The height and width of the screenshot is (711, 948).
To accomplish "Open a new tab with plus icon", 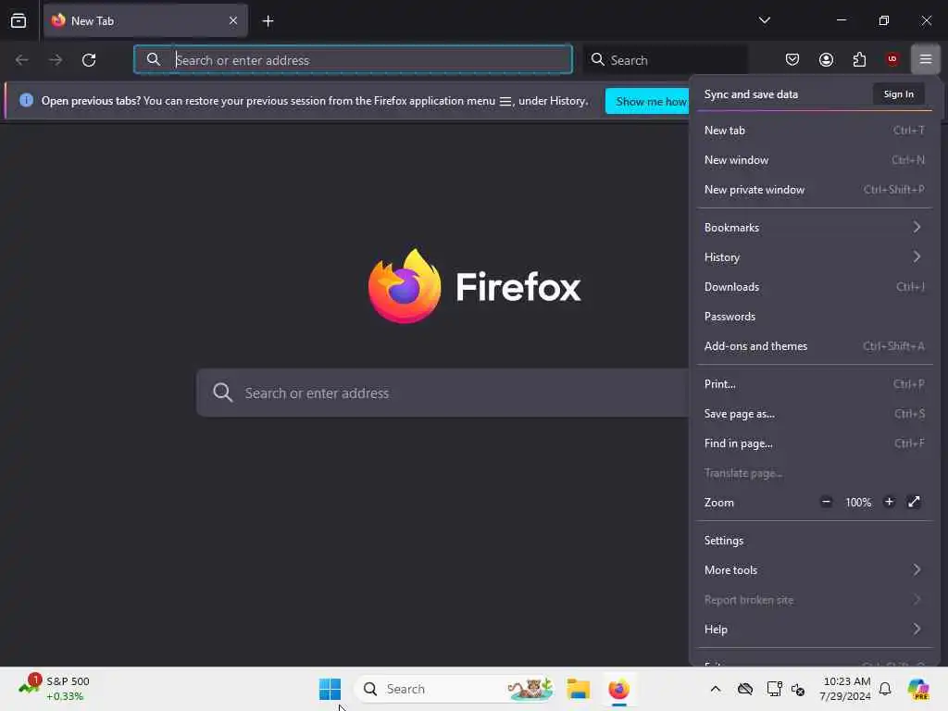I will tap(268, 21).
